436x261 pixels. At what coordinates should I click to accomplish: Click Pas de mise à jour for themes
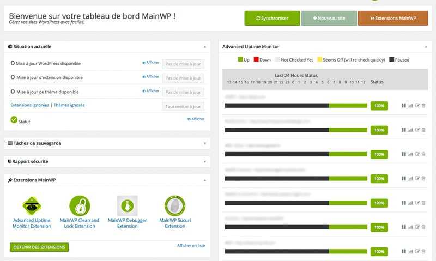183,92
